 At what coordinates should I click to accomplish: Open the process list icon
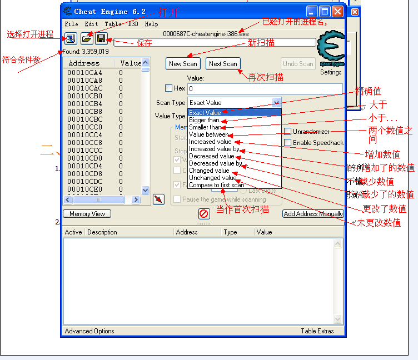(x=71, y=39)
